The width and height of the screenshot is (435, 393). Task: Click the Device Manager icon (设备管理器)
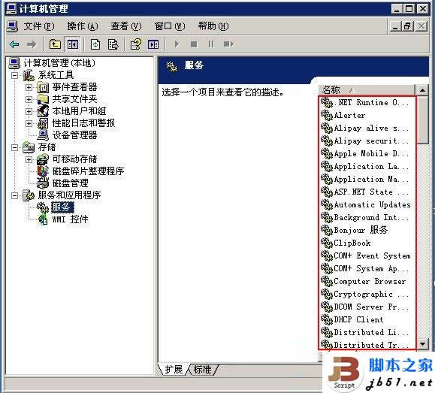point(43,135)
